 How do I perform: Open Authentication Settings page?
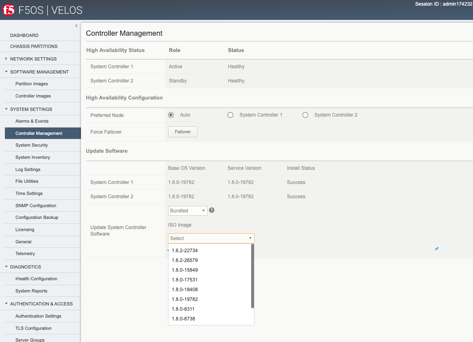(38, 316)
